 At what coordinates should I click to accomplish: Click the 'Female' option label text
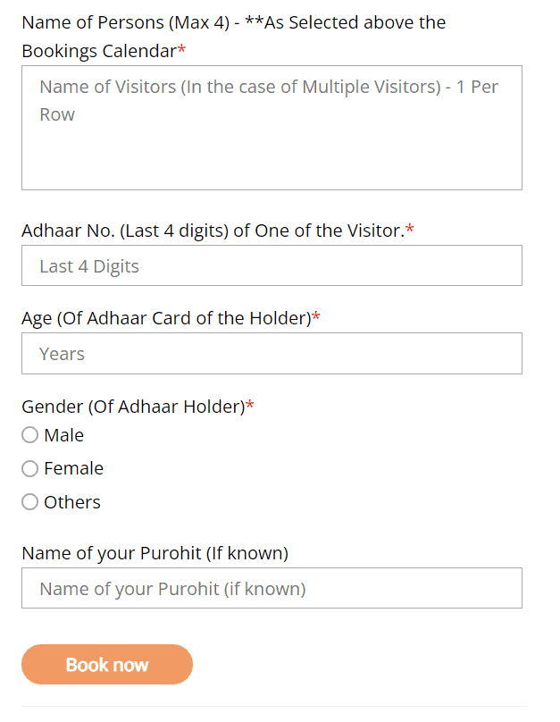[x=73, y=468]
